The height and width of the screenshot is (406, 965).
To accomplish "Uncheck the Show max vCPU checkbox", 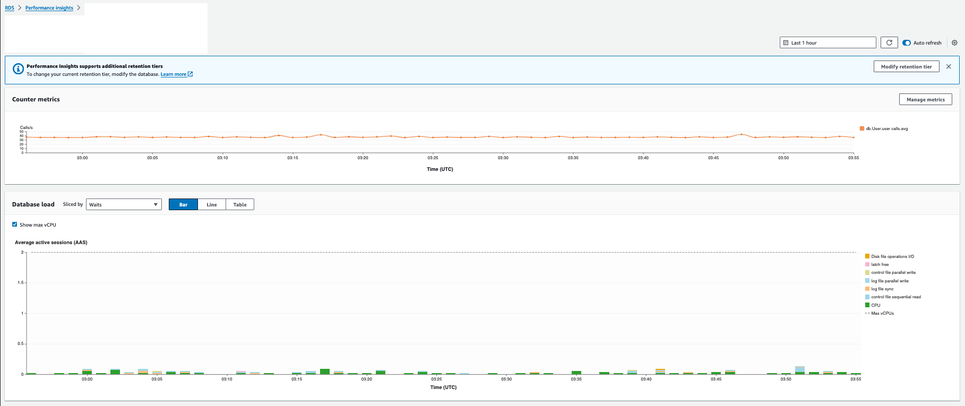I will click(15, 224).
